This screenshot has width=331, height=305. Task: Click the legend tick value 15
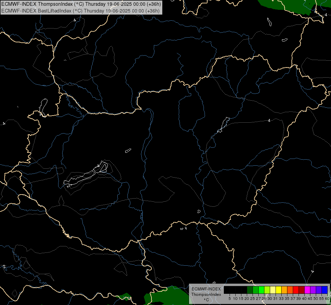pyautogui.click(x=241, y=299)
